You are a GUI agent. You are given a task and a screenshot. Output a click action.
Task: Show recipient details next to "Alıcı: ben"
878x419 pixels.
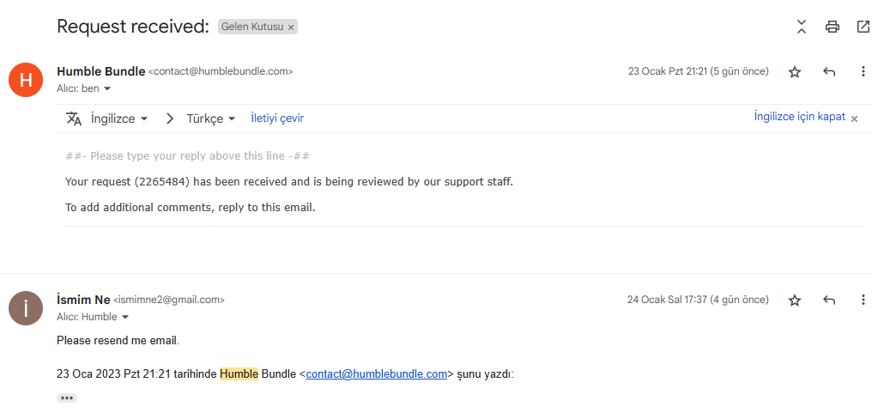pos(107,88)
